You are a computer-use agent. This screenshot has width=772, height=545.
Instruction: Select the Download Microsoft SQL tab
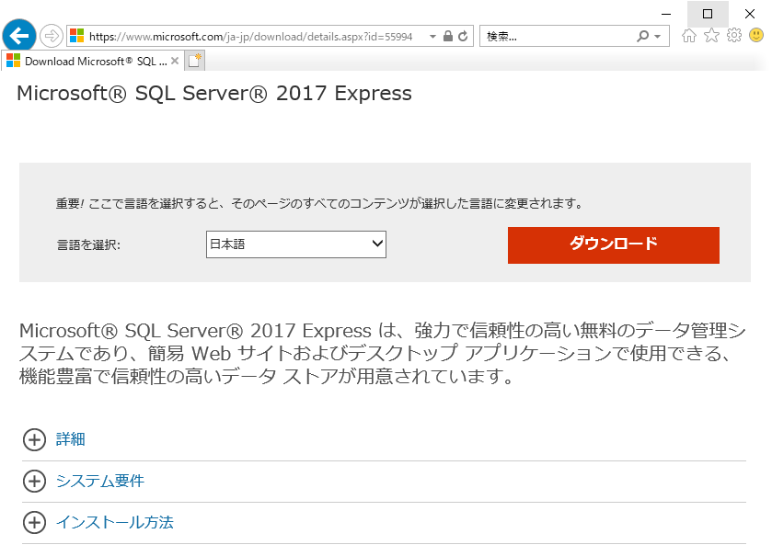(94, 61)
